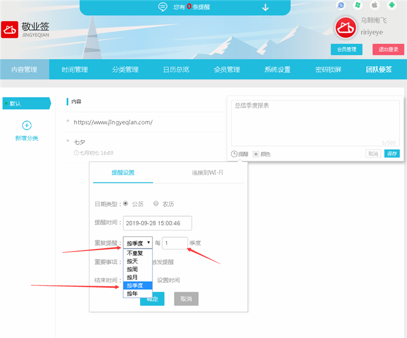Select 公历 date type radio button
The width and height of the screenshot is (407, 338).
[x=126, y=203]
